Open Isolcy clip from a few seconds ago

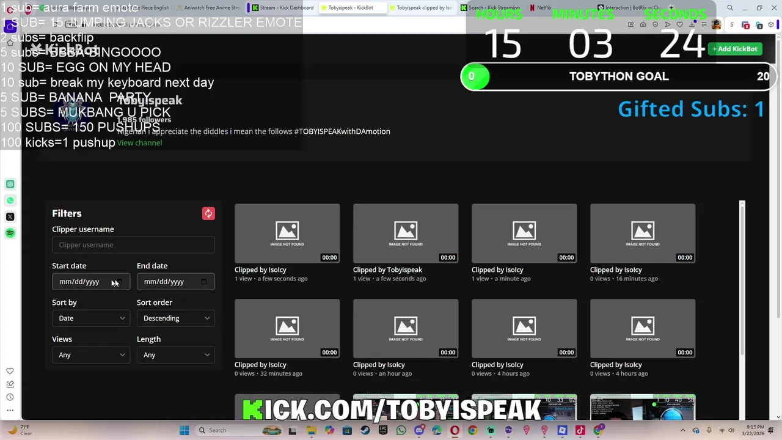pos(287,233)
